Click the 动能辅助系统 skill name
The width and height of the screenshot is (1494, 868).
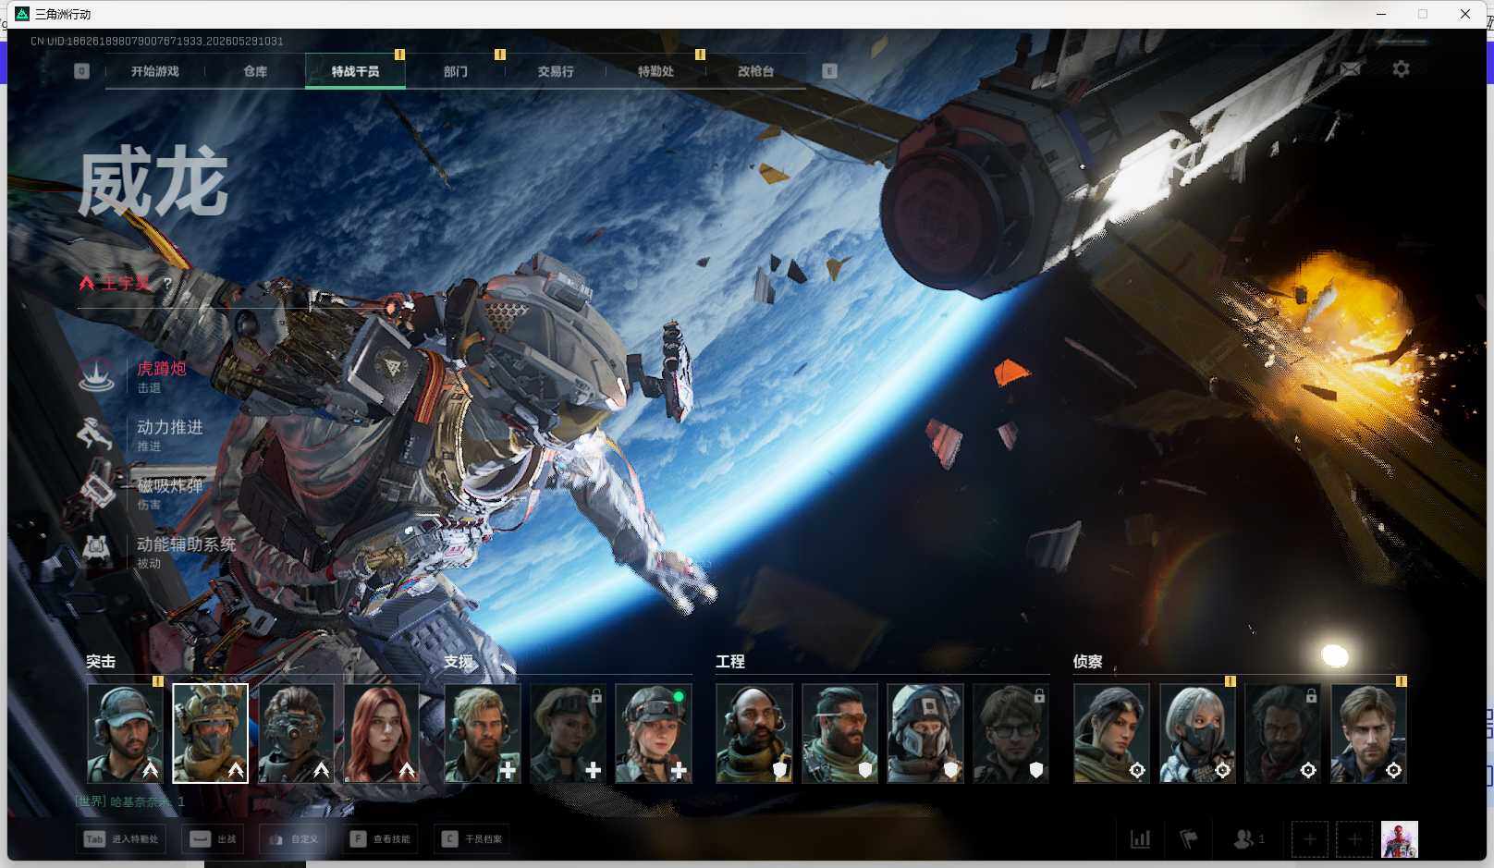click(187, 544)
